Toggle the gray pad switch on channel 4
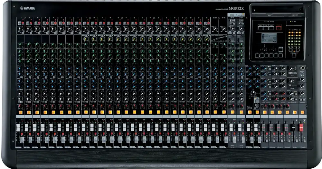322x169 pixels. [44, 23]
